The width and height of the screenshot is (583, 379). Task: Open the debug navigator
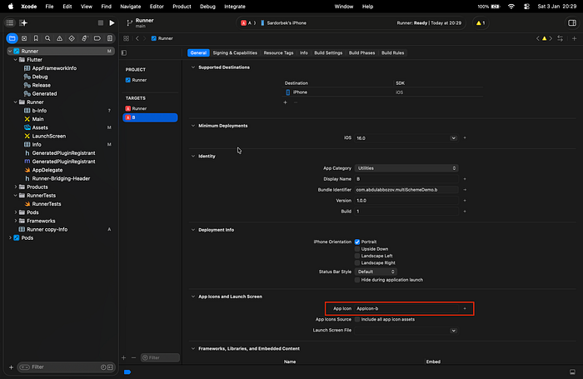tap(84, 38)
